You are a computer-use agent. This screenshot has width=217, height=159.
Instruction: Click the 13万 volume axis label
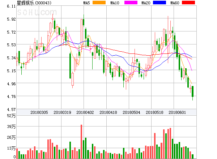(11, 149)
